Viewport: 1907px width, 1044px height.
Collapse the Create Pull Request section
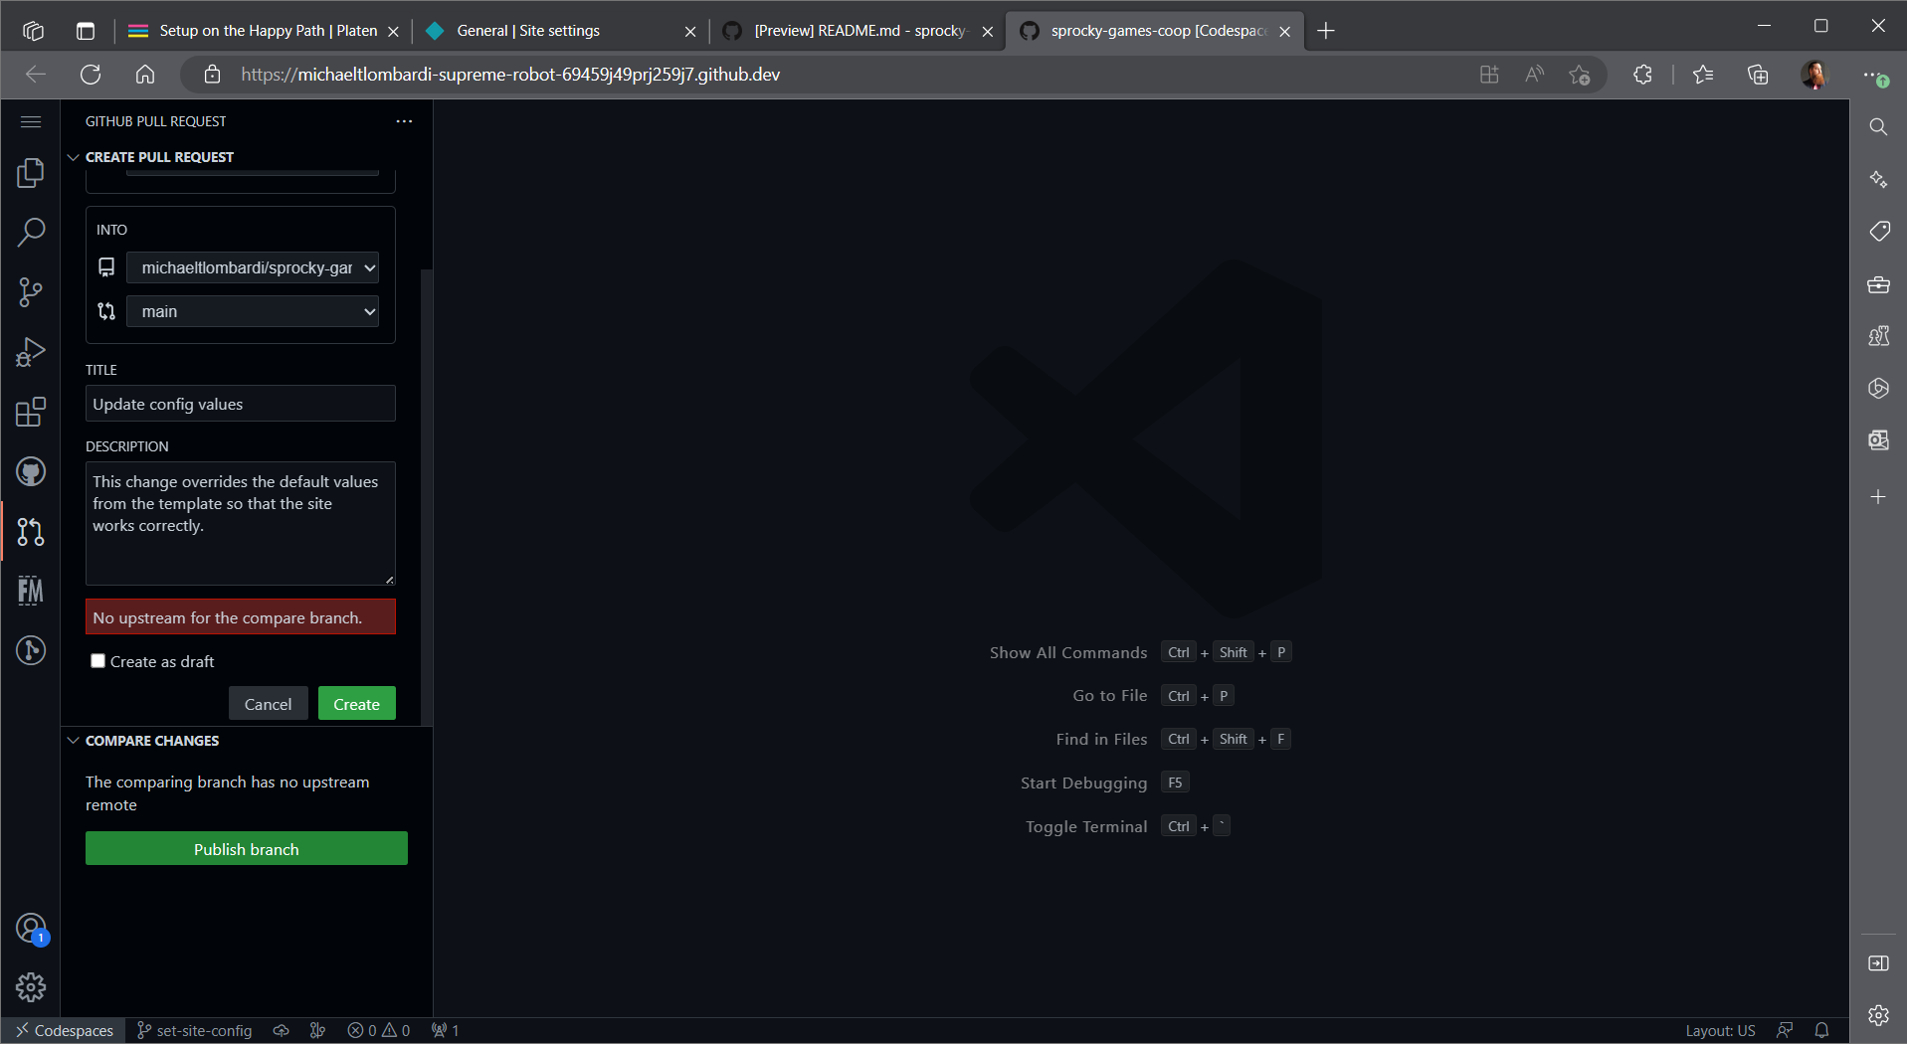point(74,157)
